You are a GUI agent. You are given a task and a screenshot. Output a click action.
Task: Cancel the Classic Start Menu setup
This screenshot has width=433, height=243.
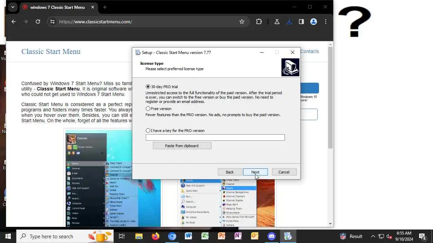pyautogui.click(x=284, y=172)
